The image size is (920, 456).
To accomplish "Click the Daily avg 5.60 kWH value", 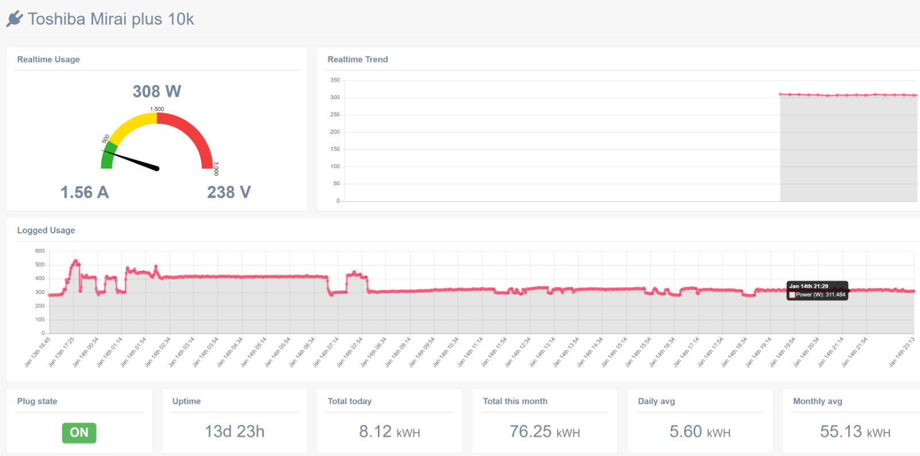I will pos(700,432).
